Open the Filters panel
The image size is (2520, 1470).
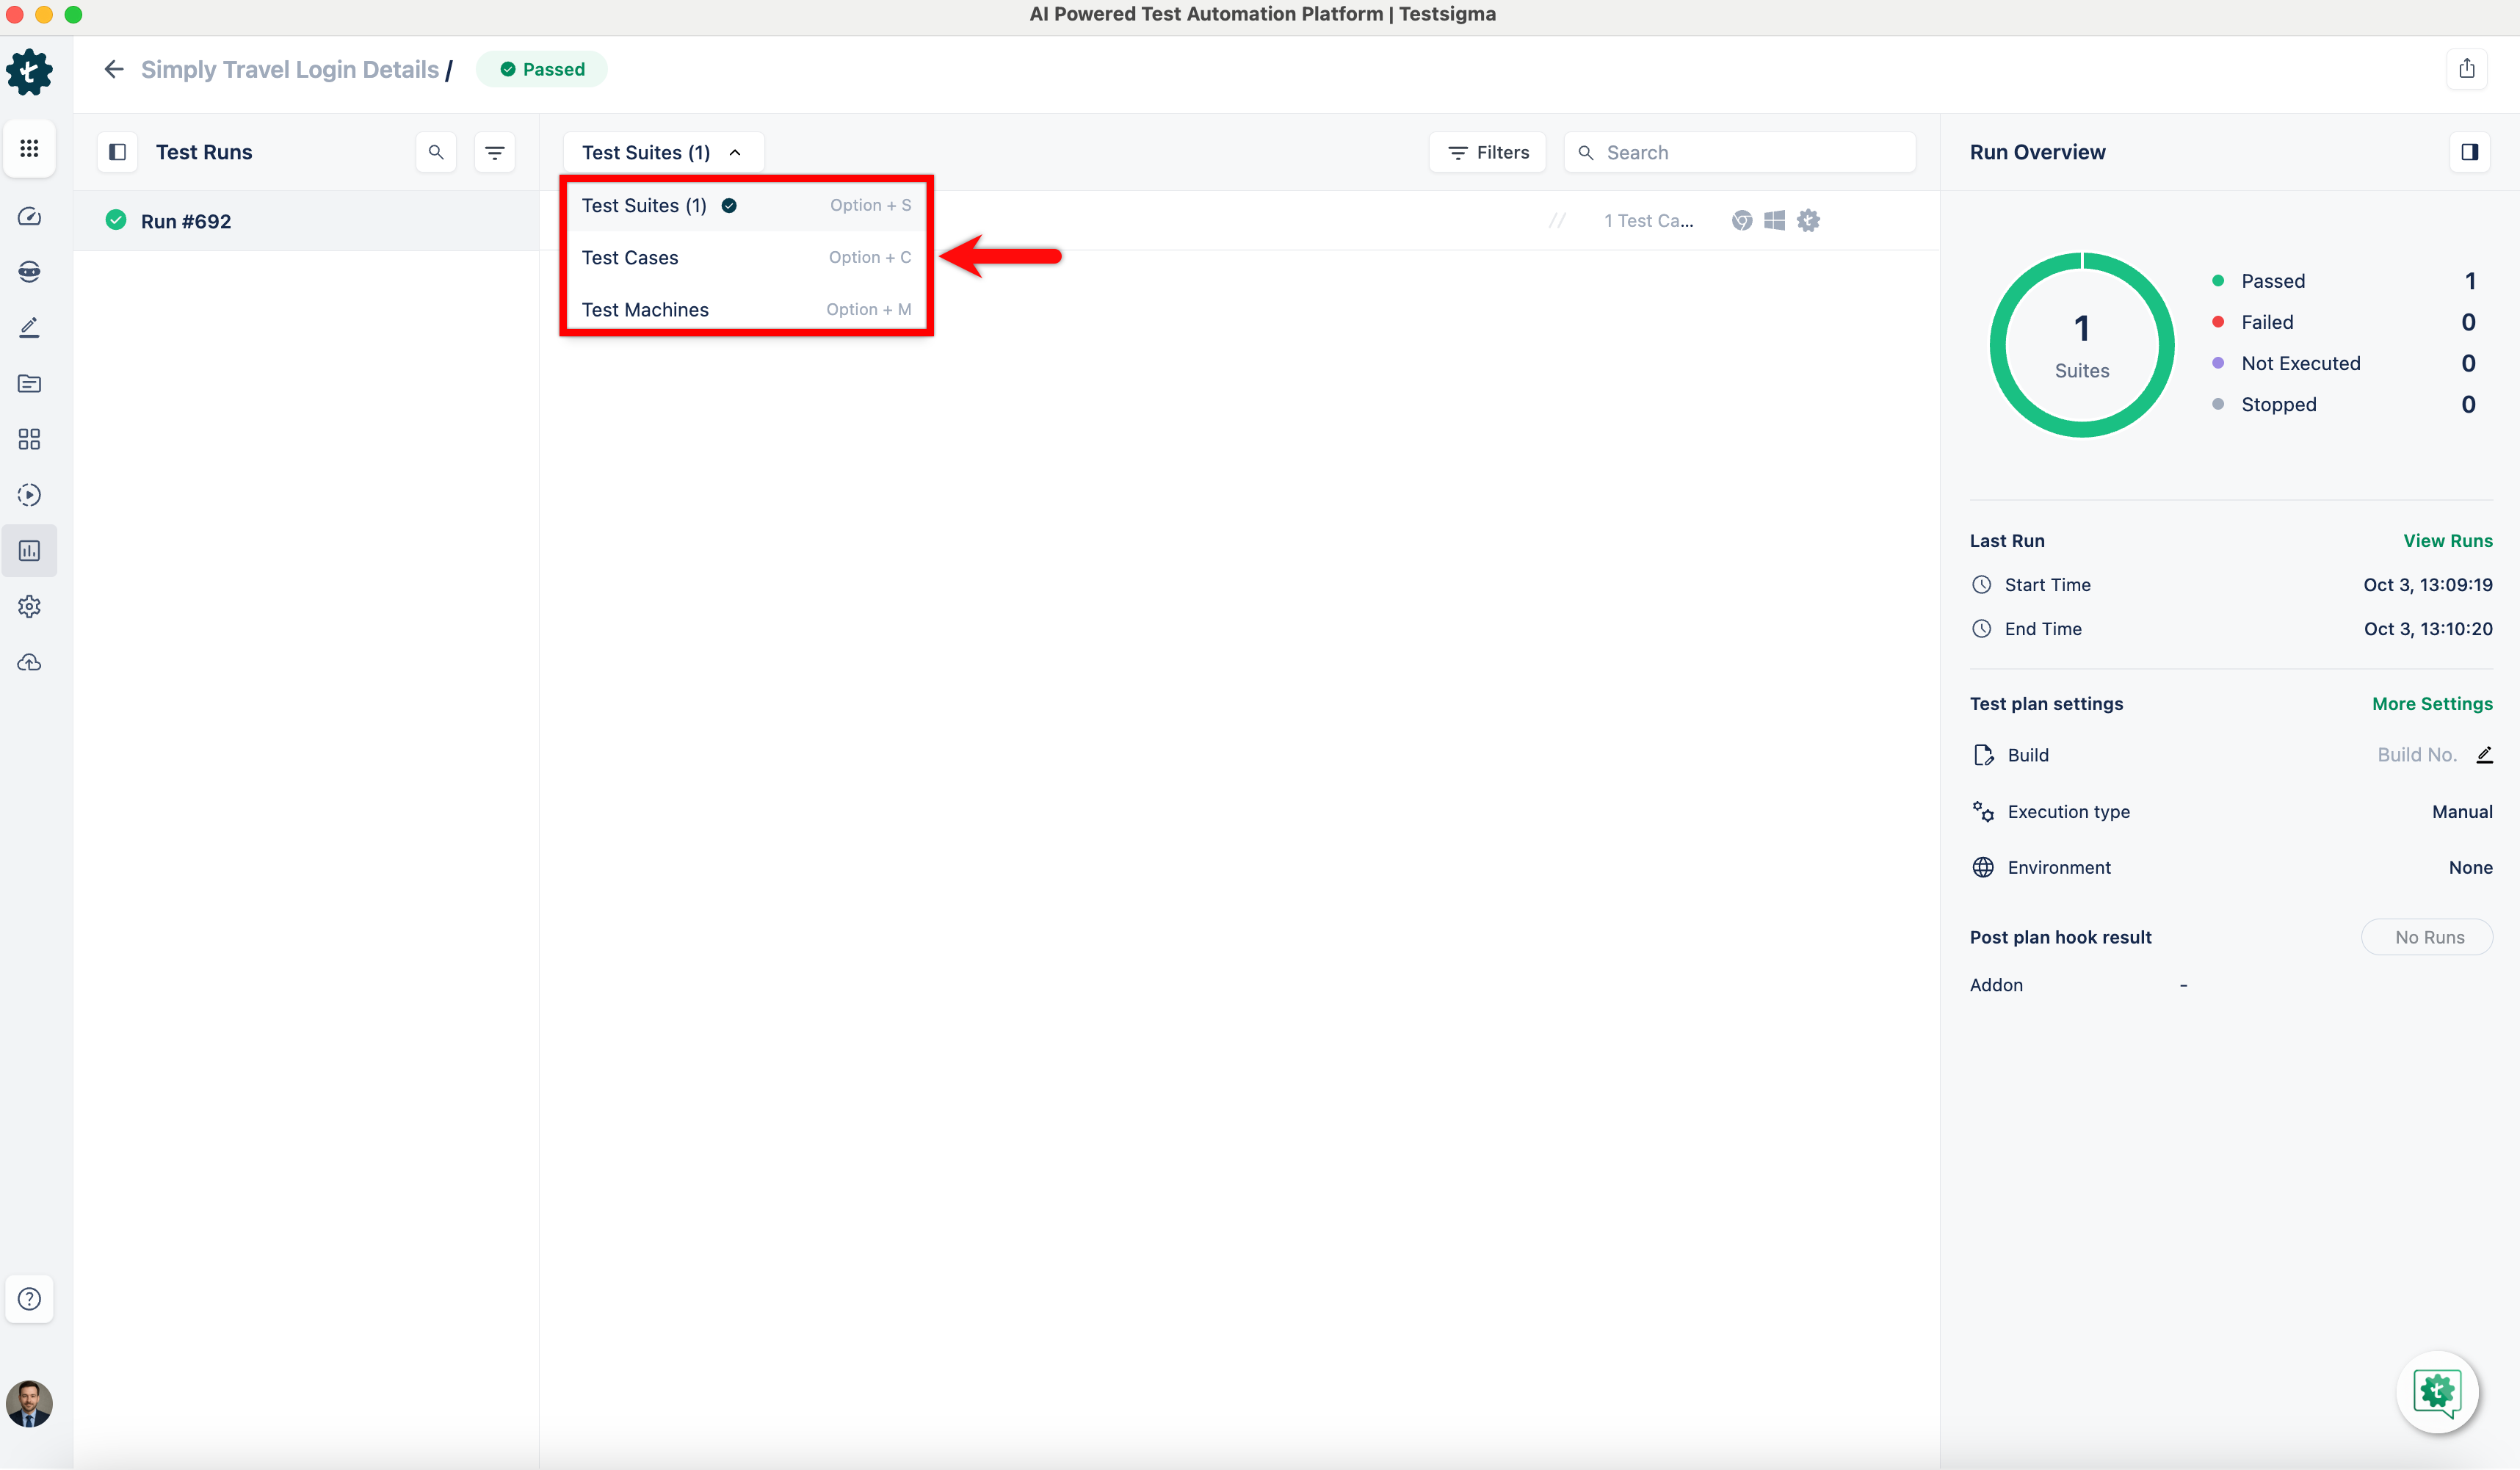point(1487,152)
